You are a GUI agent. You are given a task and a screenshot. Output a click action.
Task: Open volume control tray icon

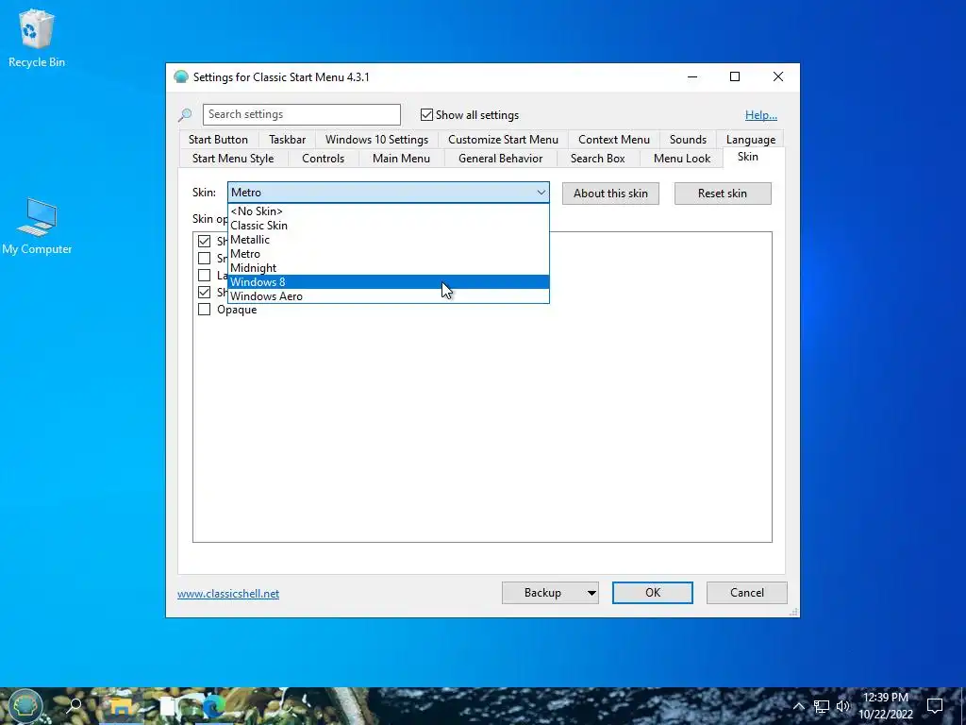842,706
